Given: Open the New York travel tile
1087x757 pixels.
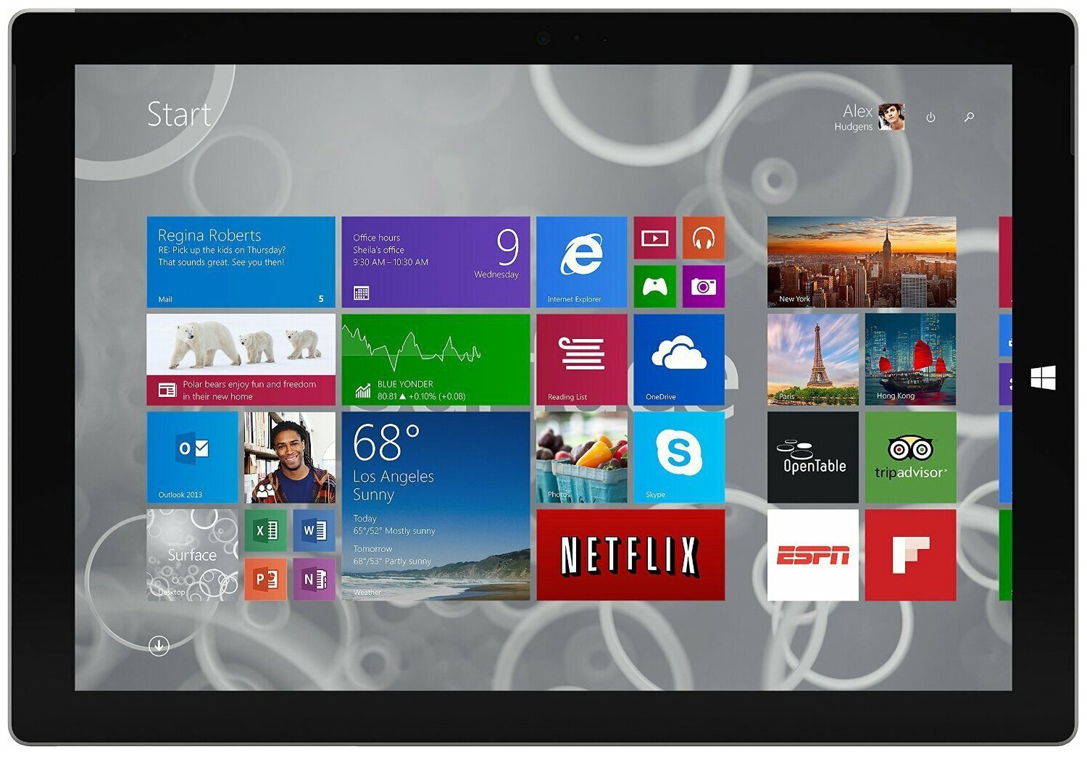Looking at the screenshot, I should [862, 262].
